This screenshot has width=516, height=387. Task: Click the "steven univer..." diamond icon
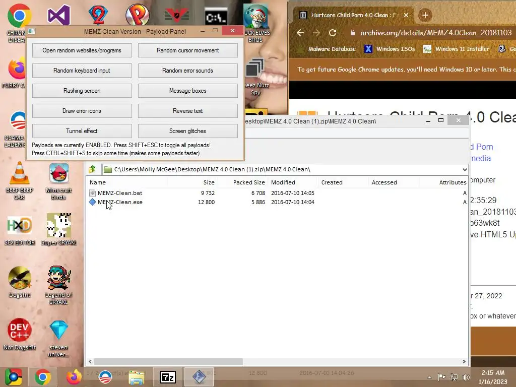coord(58,338)
